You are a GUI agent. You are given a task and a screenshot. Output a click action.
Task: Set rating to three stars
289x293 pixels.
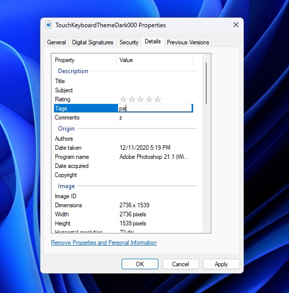pos(140,99)
